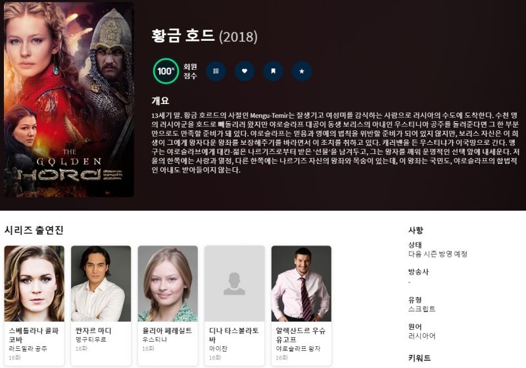Open 스베틀라나 콜파코바 cast photo
This screenshot has height=368, width=526.
pyautogui.click(x=34, y=283)
